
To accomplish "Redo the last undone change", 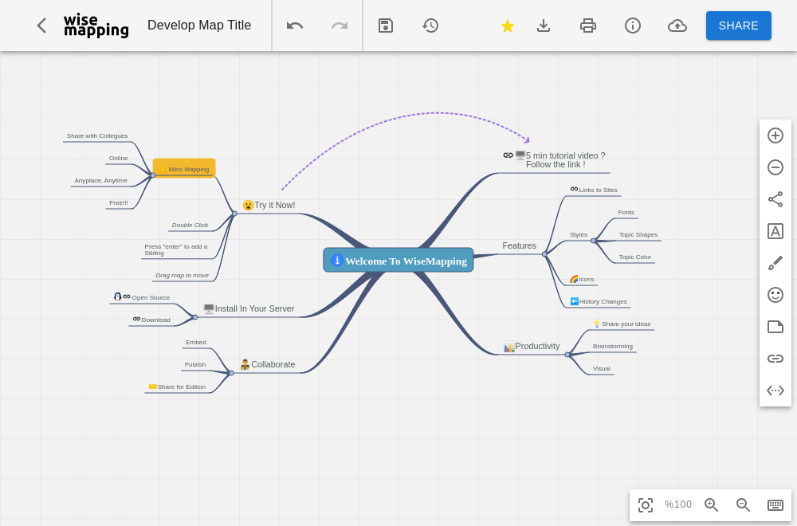I will tap(340, 26).
